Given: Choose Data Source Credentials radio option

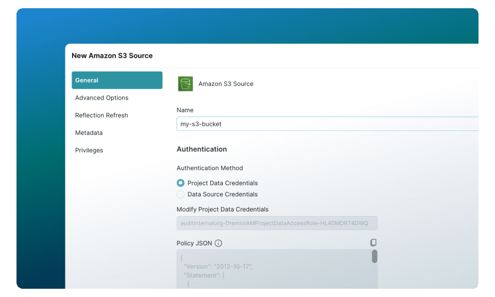Looking at the screenshot, I should coord(180,194).
